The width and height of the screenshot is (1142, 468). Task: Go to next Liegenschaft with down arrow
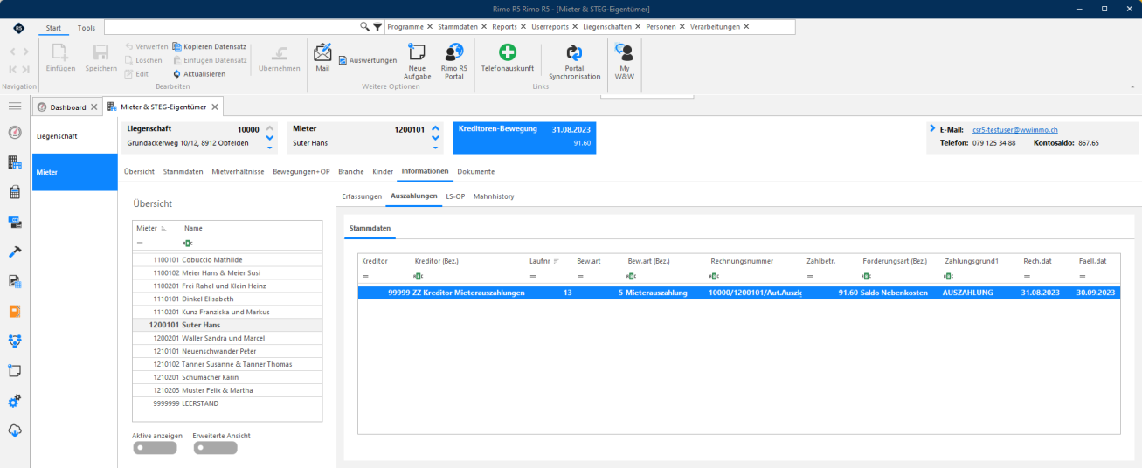click(269, 138)
